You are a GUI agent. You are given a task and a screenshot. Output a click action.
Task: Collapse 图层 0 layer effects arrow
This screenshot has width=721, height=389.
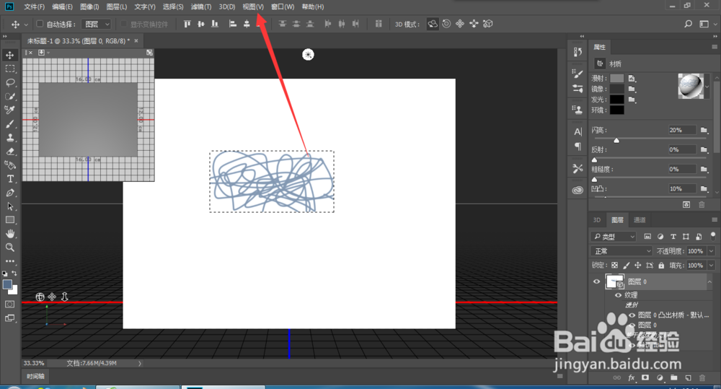(709, 281)
